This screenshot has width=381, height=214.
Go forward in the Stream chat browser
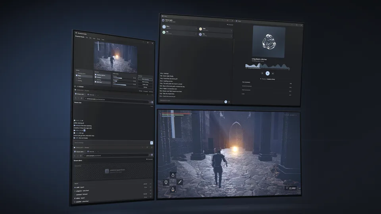point(79,98)
